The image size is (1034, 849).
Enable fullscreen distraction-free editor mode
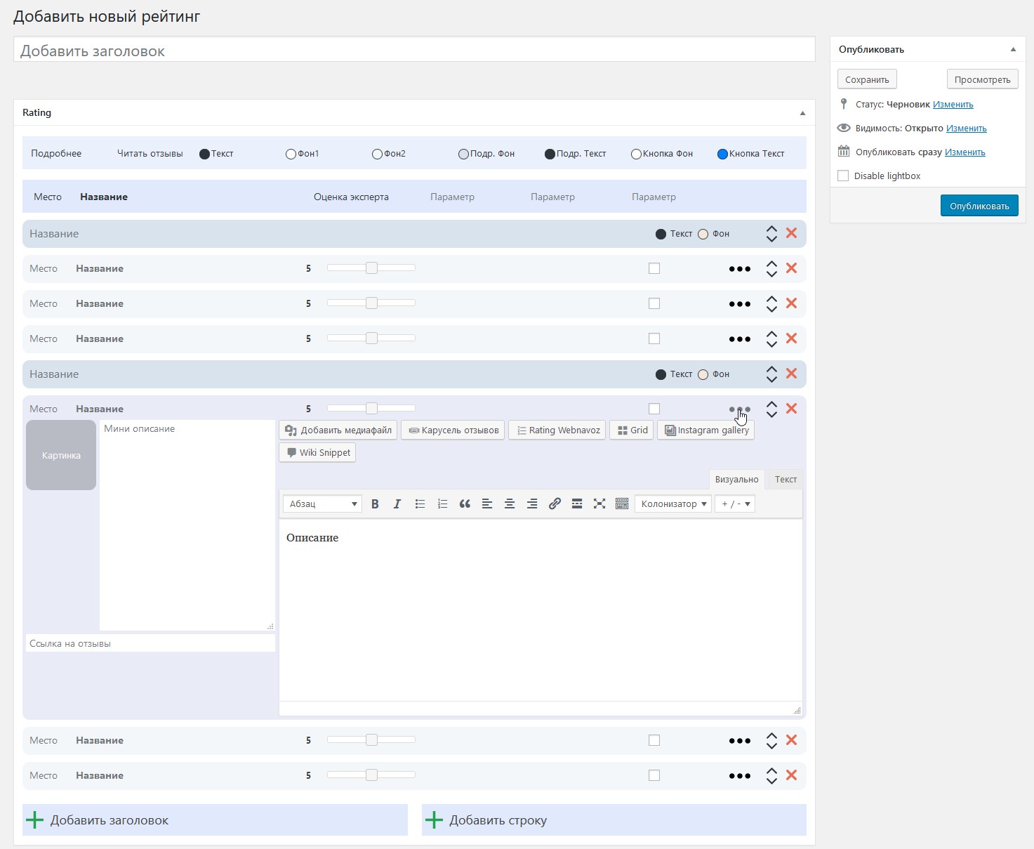[x=599, y=504]
